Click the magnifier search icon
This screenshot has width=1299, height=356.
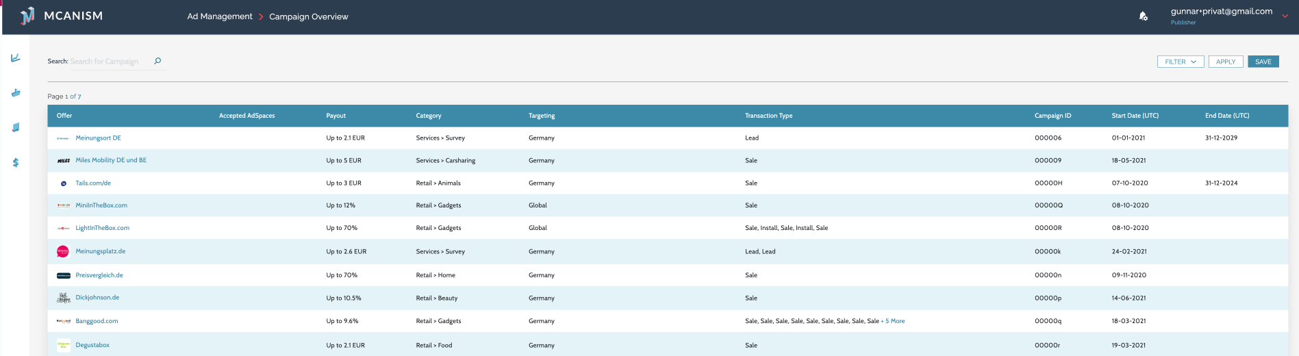(157, 61)
